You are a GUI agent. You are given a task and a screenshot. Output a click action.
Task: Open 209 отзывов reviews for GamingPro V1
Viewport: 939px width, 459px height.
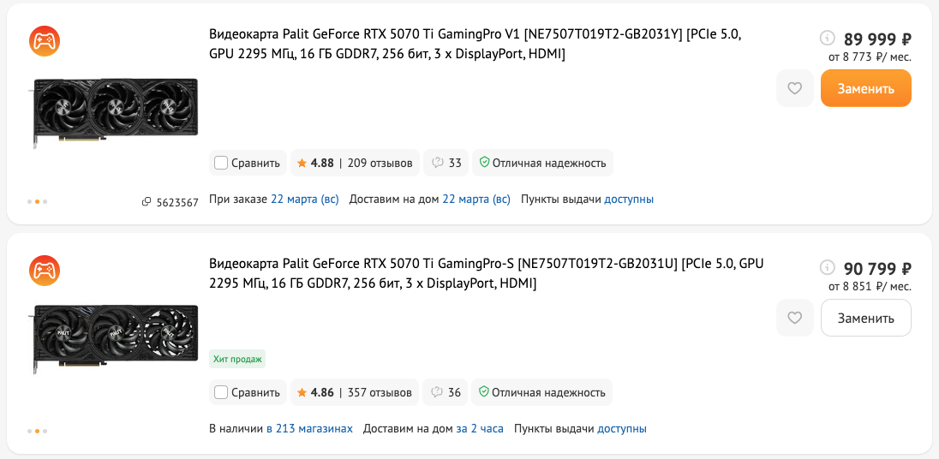[x=380, y=163]
